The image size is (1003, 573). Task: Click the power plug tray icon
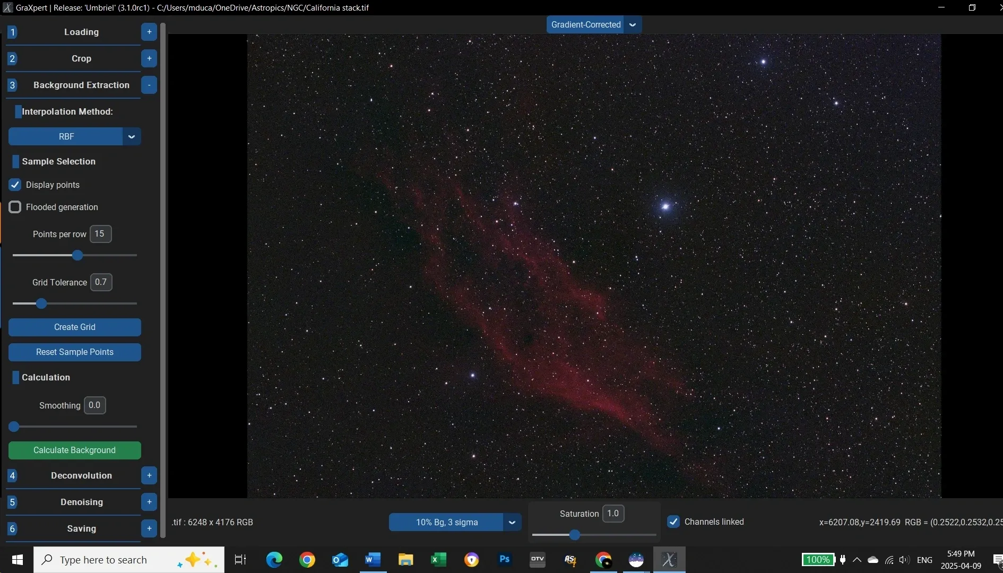pos(843,560)
